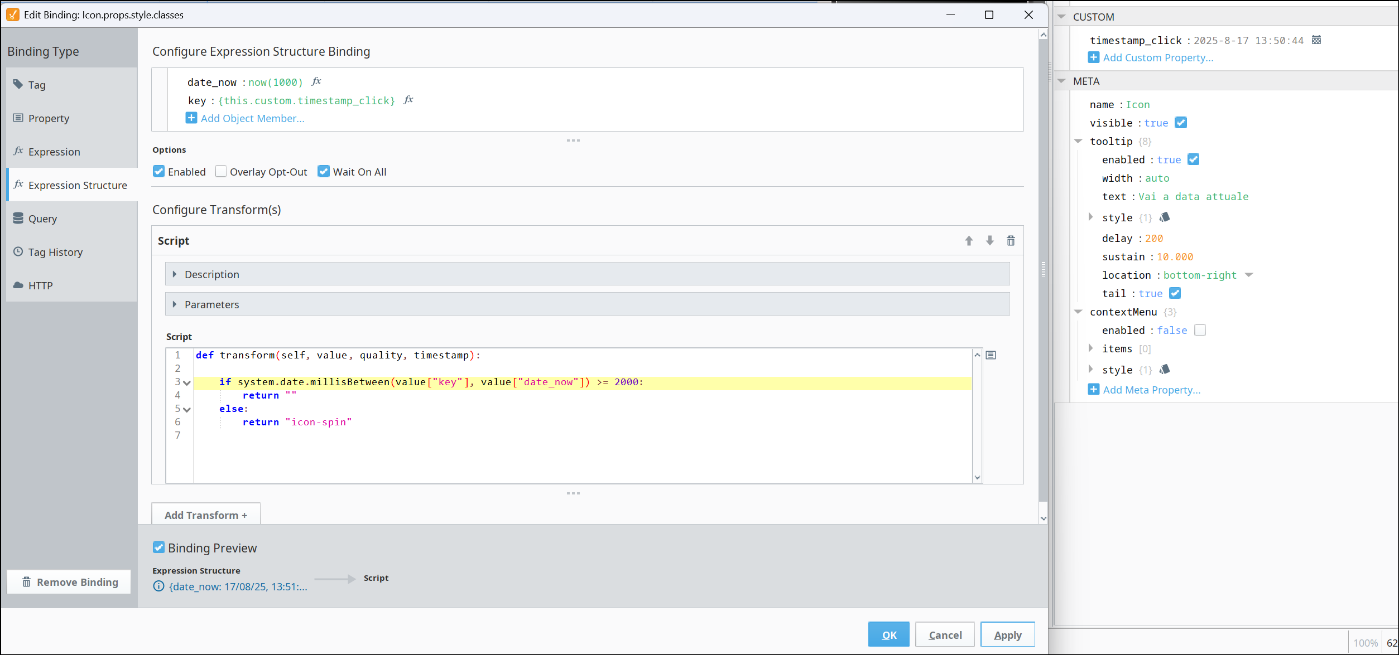Select the Tag History binding type
This screenshot has width=1399, height=655.
click(x=55, y=252)
